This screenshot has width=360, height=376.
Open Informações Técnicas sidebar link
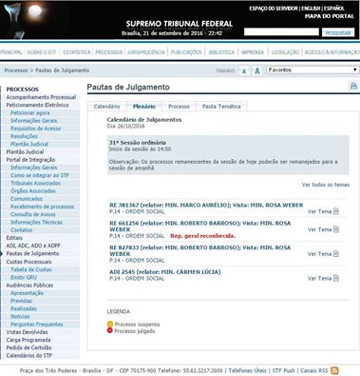[36, 222]
